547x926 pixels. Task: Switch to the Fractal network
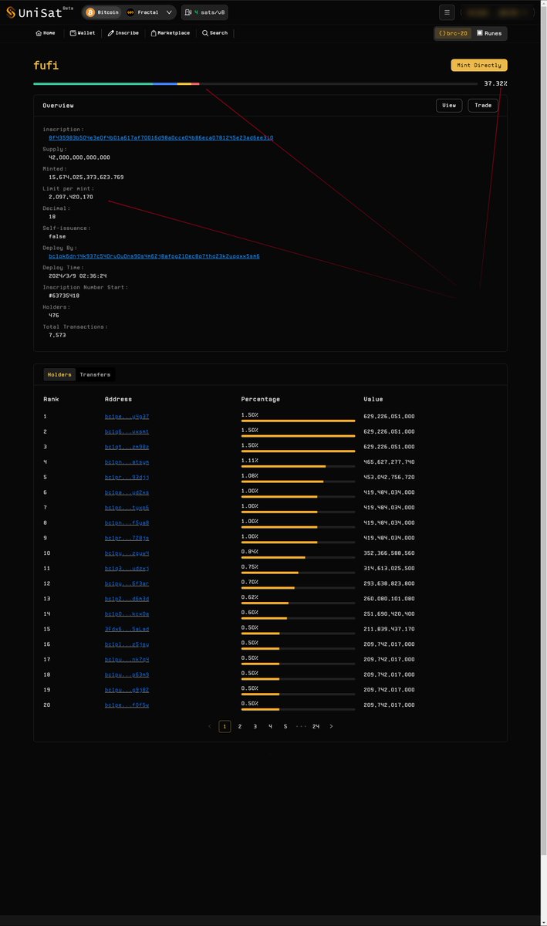point(142,12)
